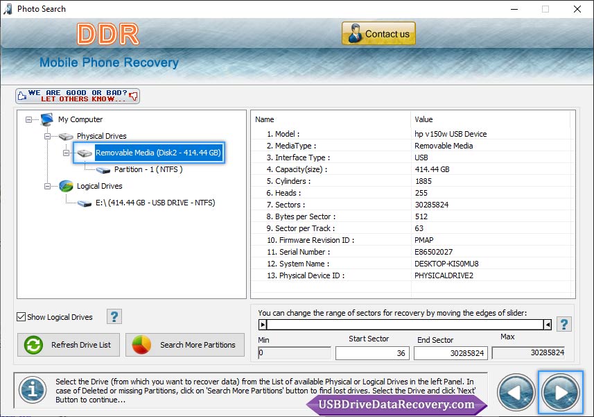Image resolution: width=594 pixels, height=417 pixels.
Task: Click the right edge handle of sector slider
Action: (x=548, y=325)
